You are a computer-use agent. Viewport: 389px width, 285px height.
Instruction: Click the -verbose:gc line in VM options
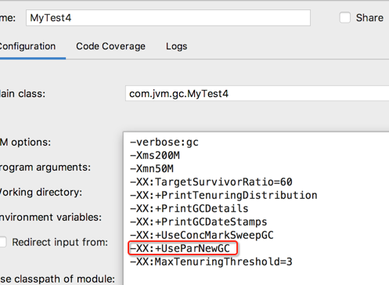164,142
